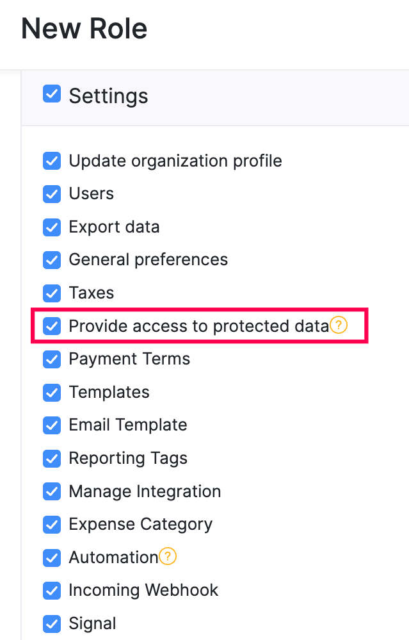The width and height of the screenshot is (409, 640).
Task: Click the Settings section heading text
Action: coord(108,96)
